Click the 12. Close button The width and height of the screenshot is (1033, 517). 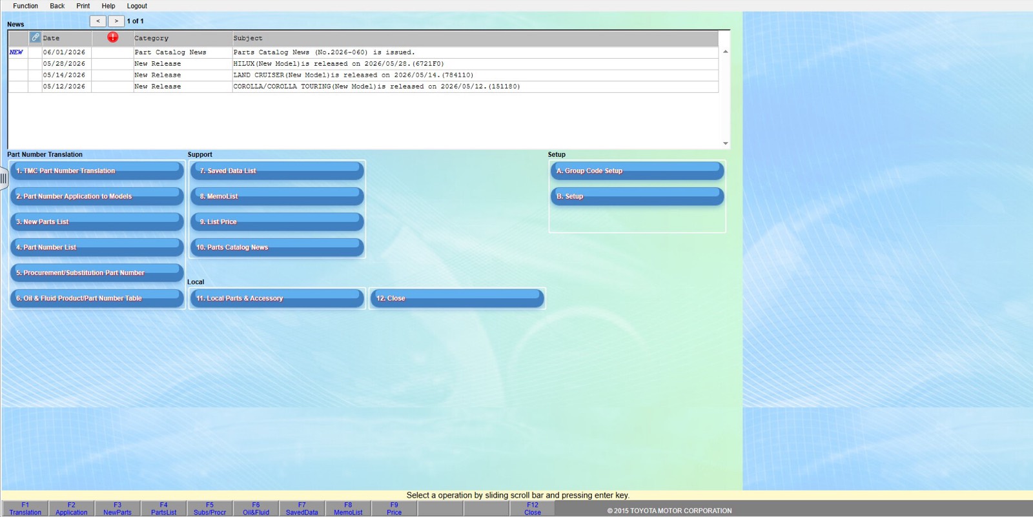tap(457, 298)
